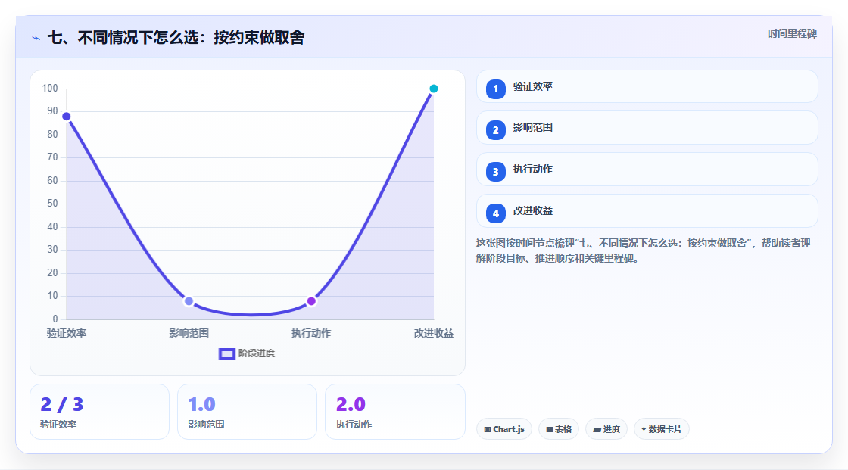Click the lightning icon beside the section title
The image size is (848, 470).
(x=36, y=38)
